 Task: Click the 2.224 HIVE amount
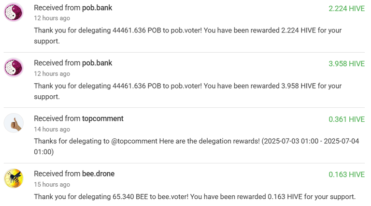(347, 9)
